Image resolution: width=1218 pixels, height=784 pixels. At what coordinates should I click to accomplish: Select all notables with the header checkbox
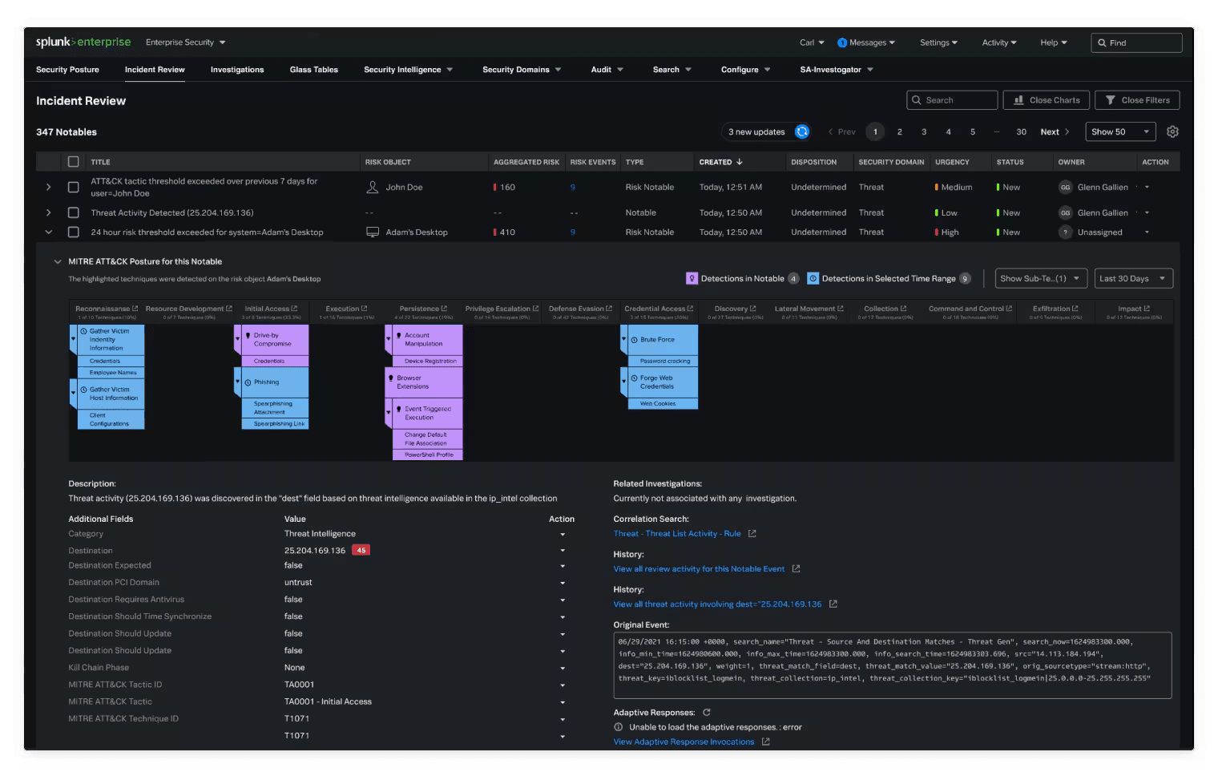74,162
